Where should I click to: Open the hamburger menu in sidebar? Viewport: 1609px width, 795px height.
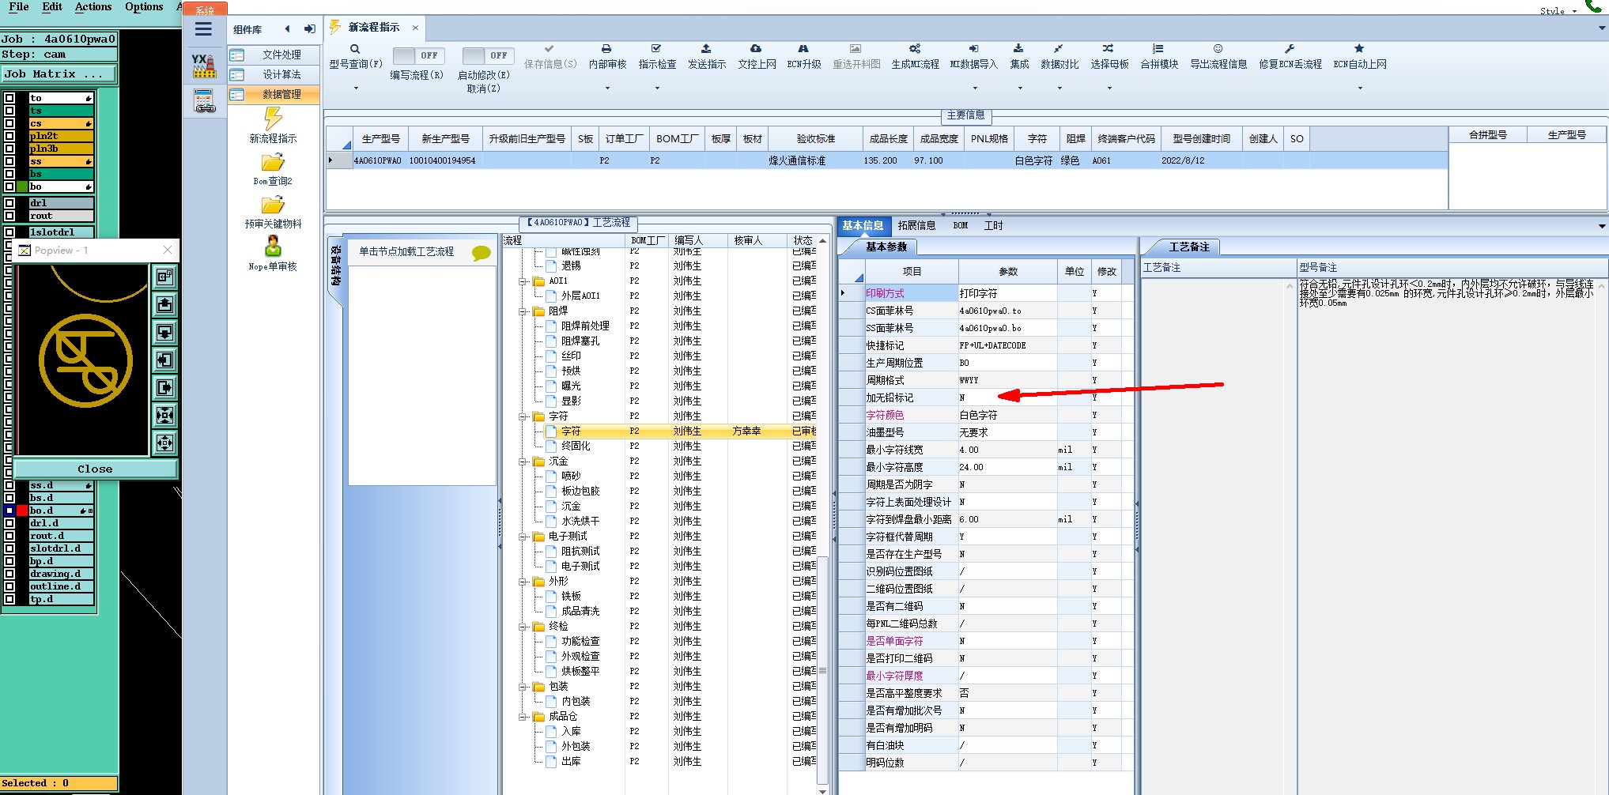coord(204,29)
